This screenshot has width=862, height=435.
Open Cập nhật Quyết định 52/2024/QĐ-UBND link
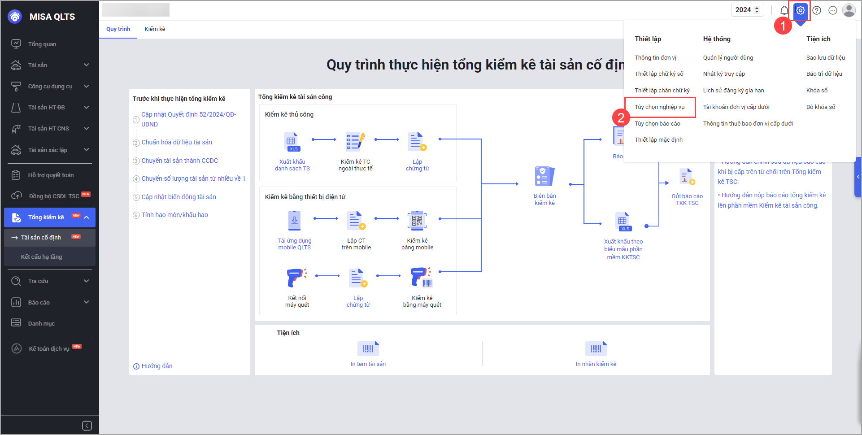pyautogui.click(x=188, y=119)
